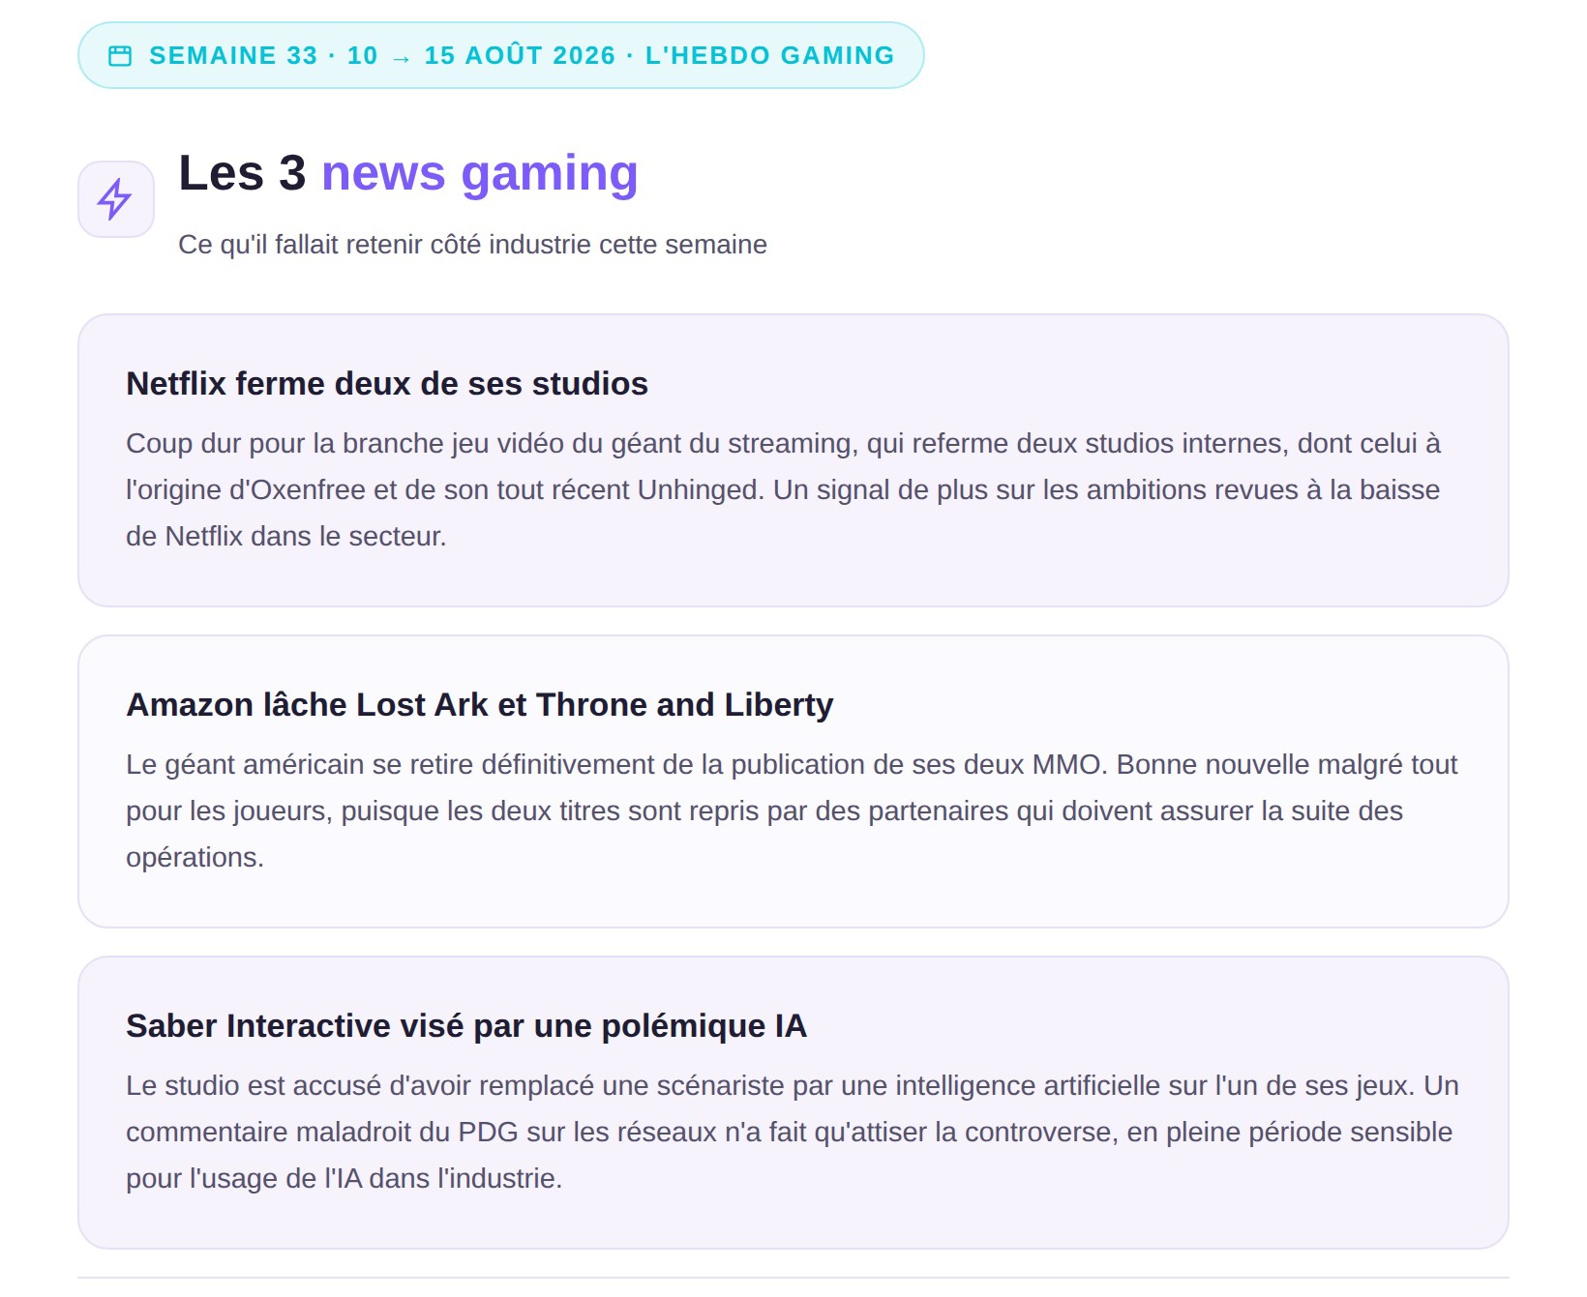
Task: Click the calendar icon in the week badge
Action: [x=120, y=56]
